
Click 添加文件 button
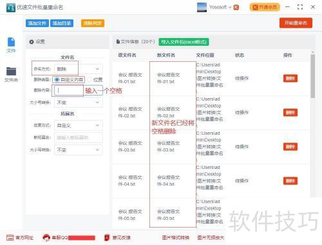pyautogui.click(x=37, y=23)
